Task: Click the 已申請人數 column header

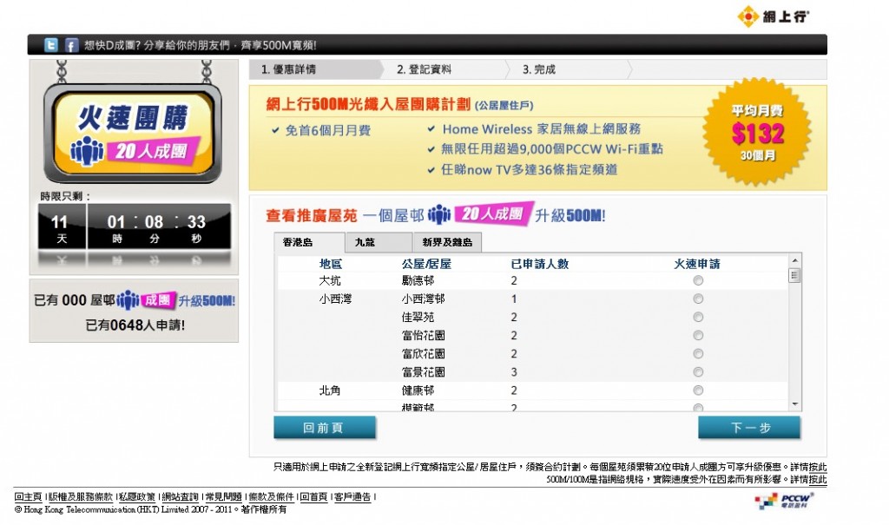Action: point(540,264)
